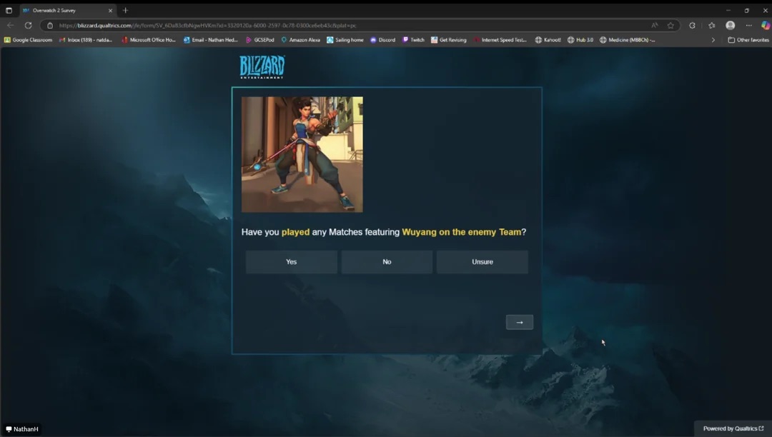Screen dimensions: 772x437
Task: Switch to the Overwatch 2 Survey tab
Action: tap(67, 10)
